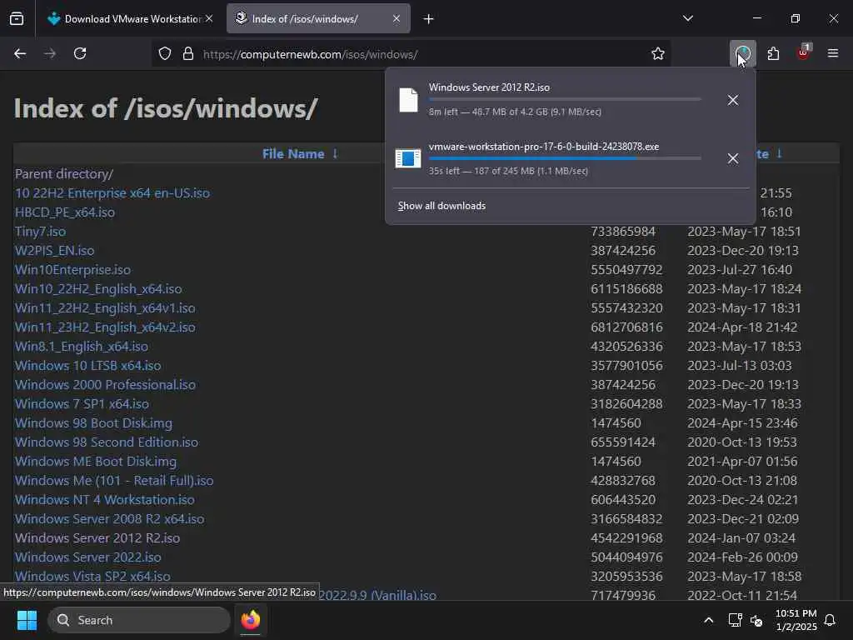Bookmark this page with the star
Screen dimensions: 853x640
[x=658, y=54]
